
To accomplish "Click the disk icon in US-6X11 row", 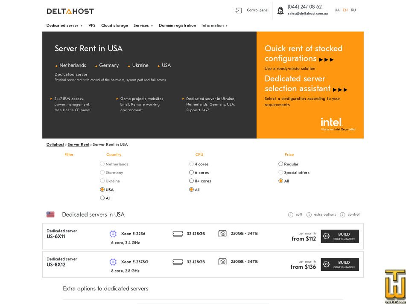I will click(x=222, y=234).
